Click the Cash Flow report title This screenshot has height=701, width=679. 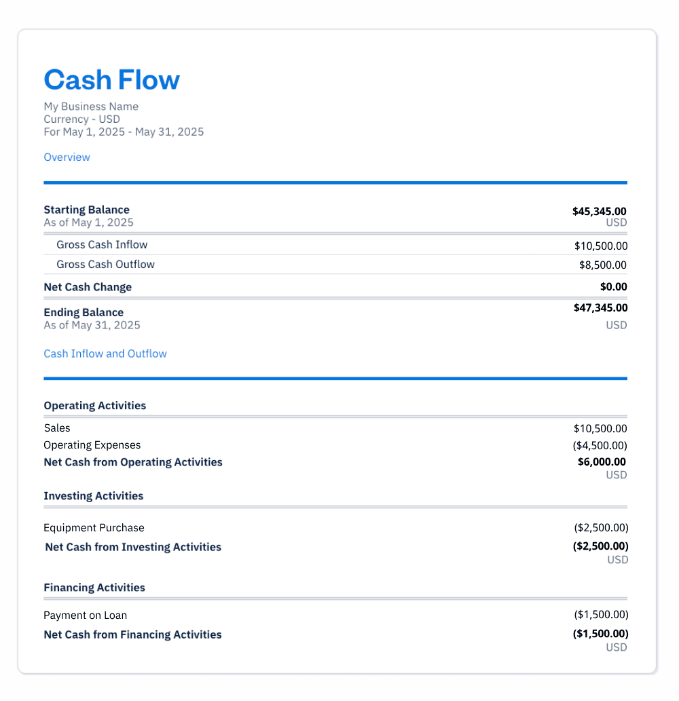112,79
